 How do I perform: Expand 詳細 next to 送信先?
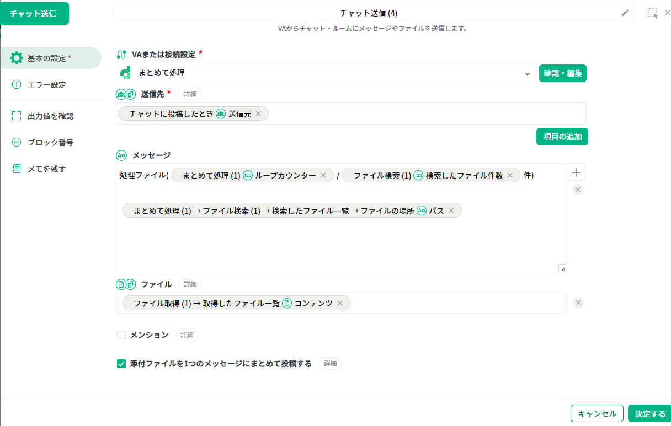(189, 94)
